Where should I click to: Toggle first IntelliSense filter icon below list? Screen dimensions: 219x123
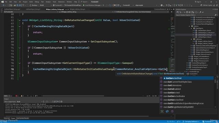point(162,111)
